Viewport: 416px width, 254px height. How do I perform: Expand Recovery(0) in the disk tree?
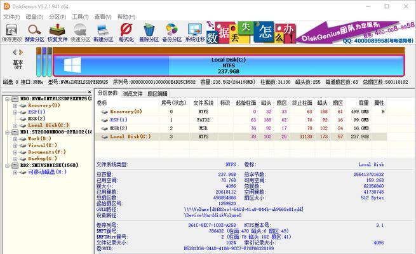(x=15, y=105)
